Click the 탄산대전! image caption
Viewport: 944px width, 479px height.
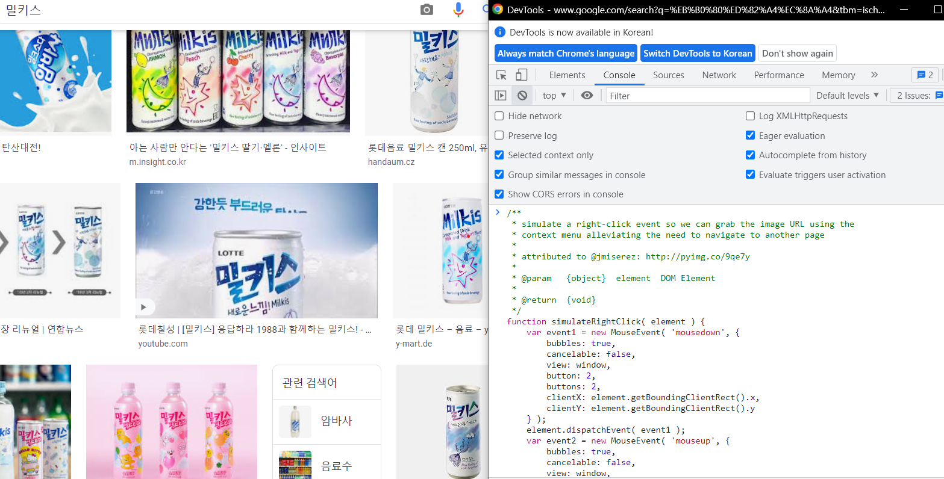pyautogui.click(x=21, y=147)
